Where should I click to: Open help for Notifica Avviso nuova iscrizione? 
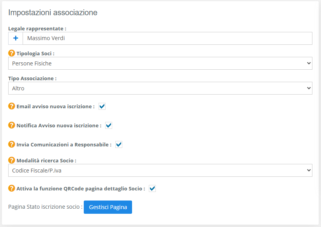[11, 125]
